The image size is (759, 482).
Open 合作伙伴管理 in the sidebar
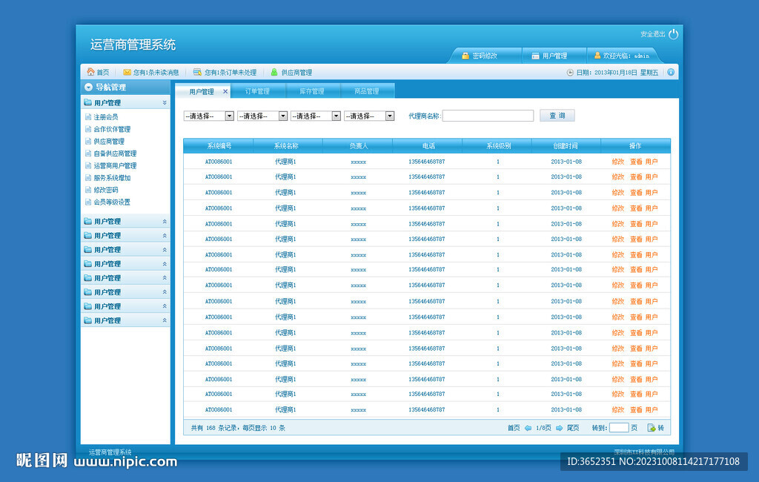click(x=112, y=129)
